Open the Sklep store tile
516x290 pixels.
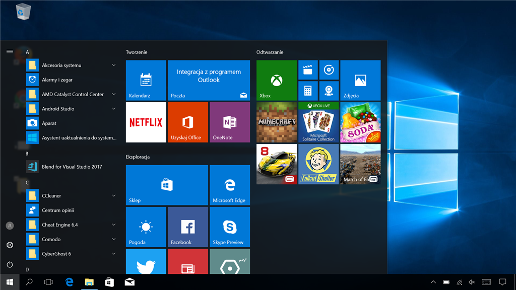point(167,185)
